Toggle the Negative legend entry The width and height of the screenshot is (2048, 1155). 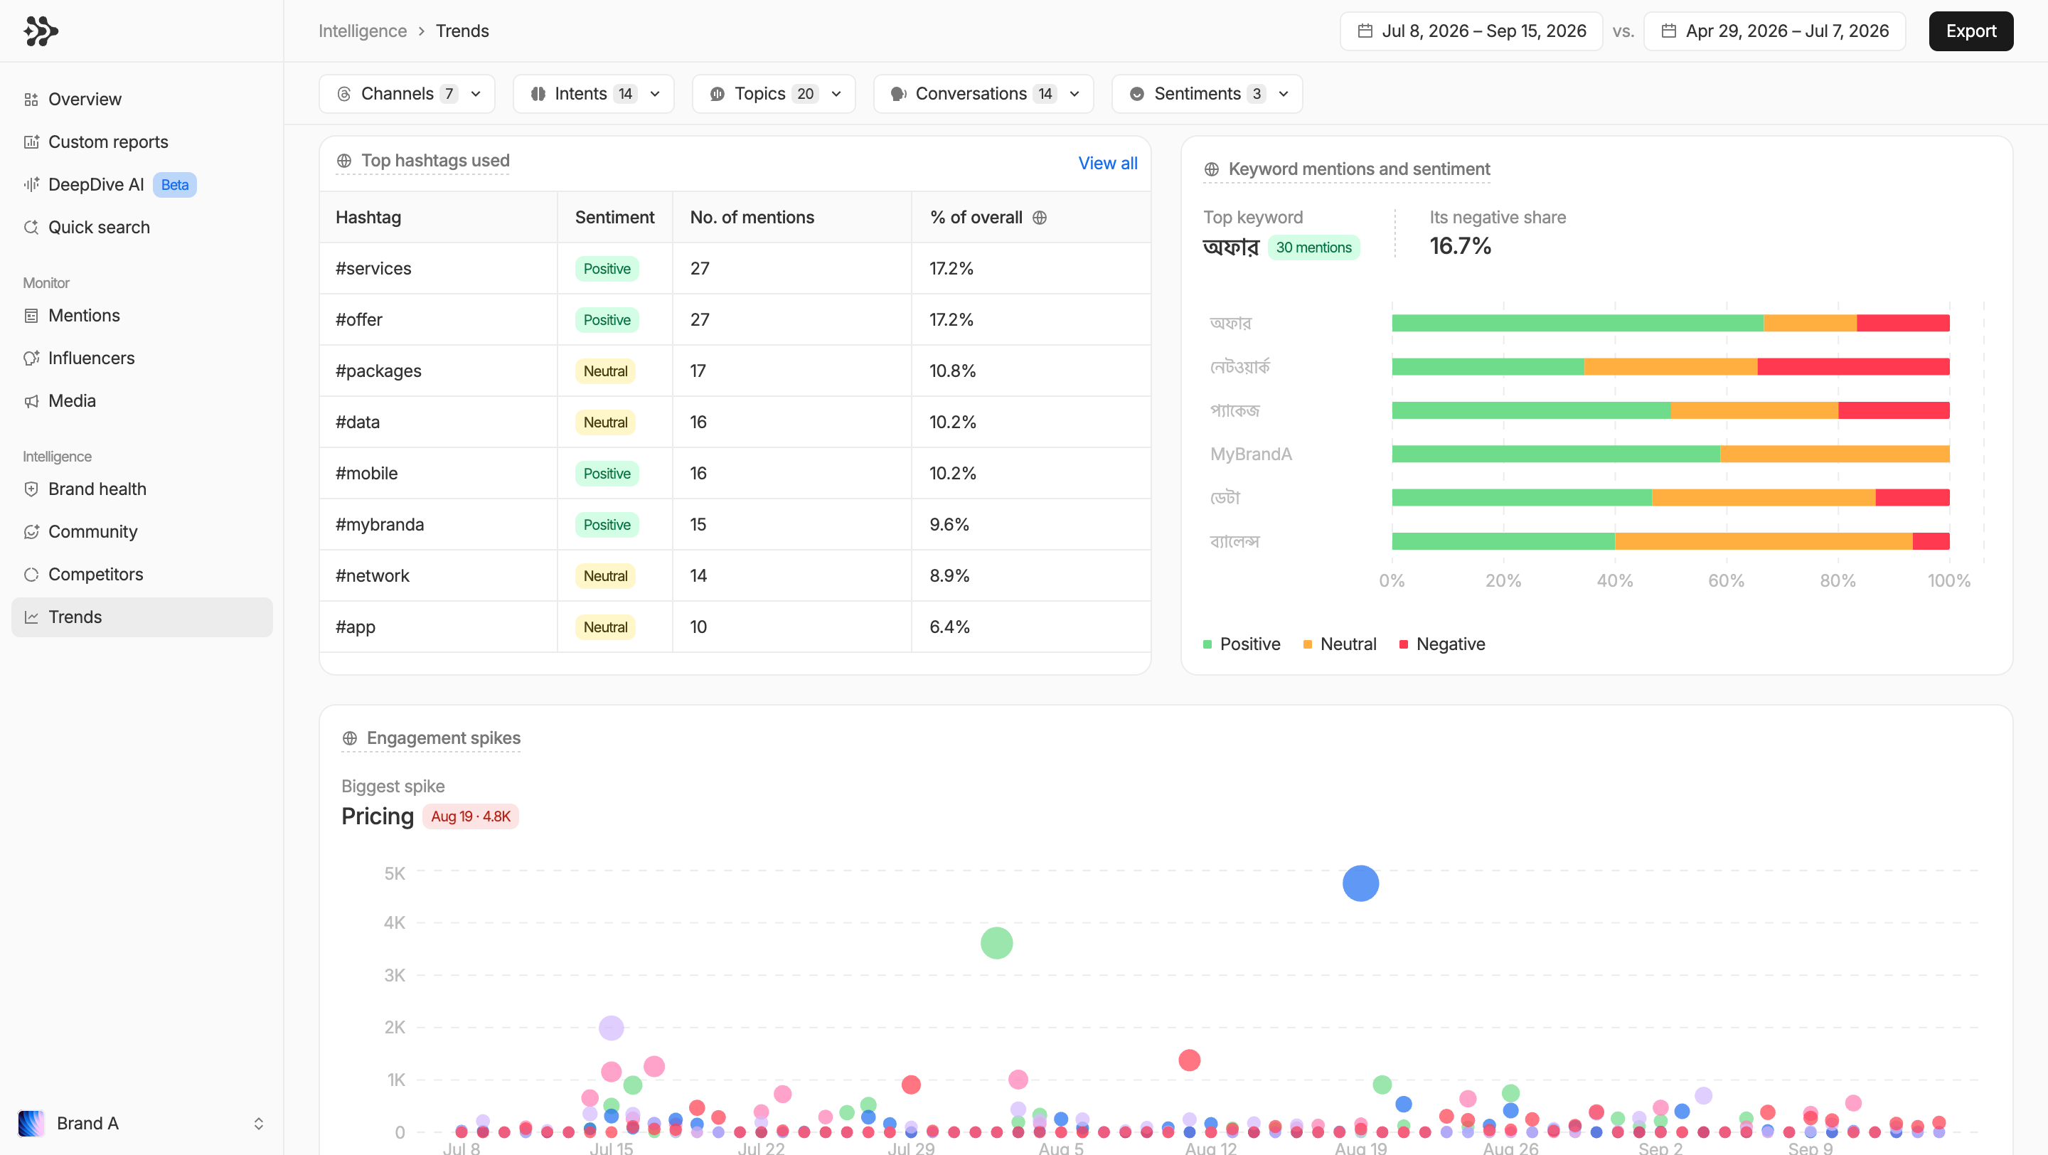pyautogui.click(x=1441, y=644)
